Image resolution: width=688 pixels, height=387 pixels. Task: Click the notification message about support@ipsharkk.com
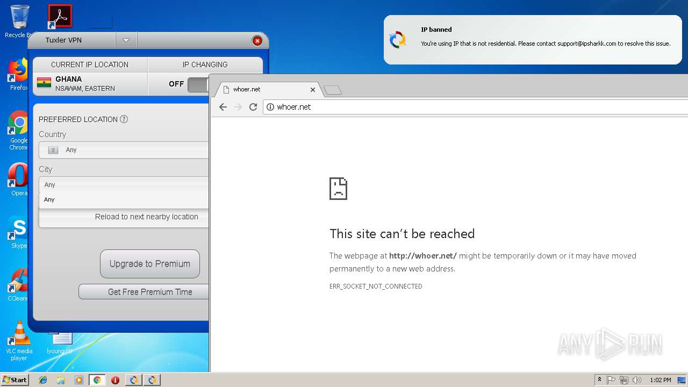point(546,44)
